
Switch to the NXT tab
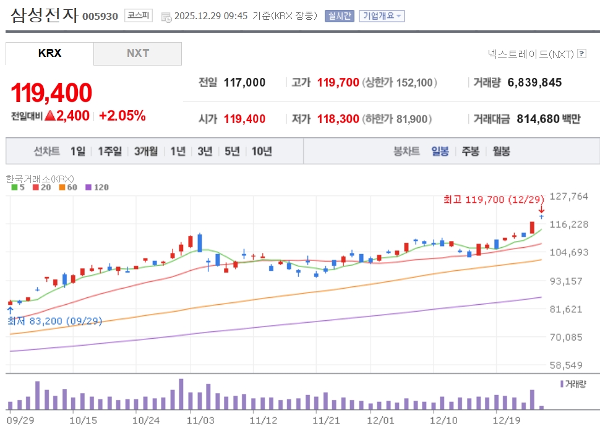pos(138,53)
